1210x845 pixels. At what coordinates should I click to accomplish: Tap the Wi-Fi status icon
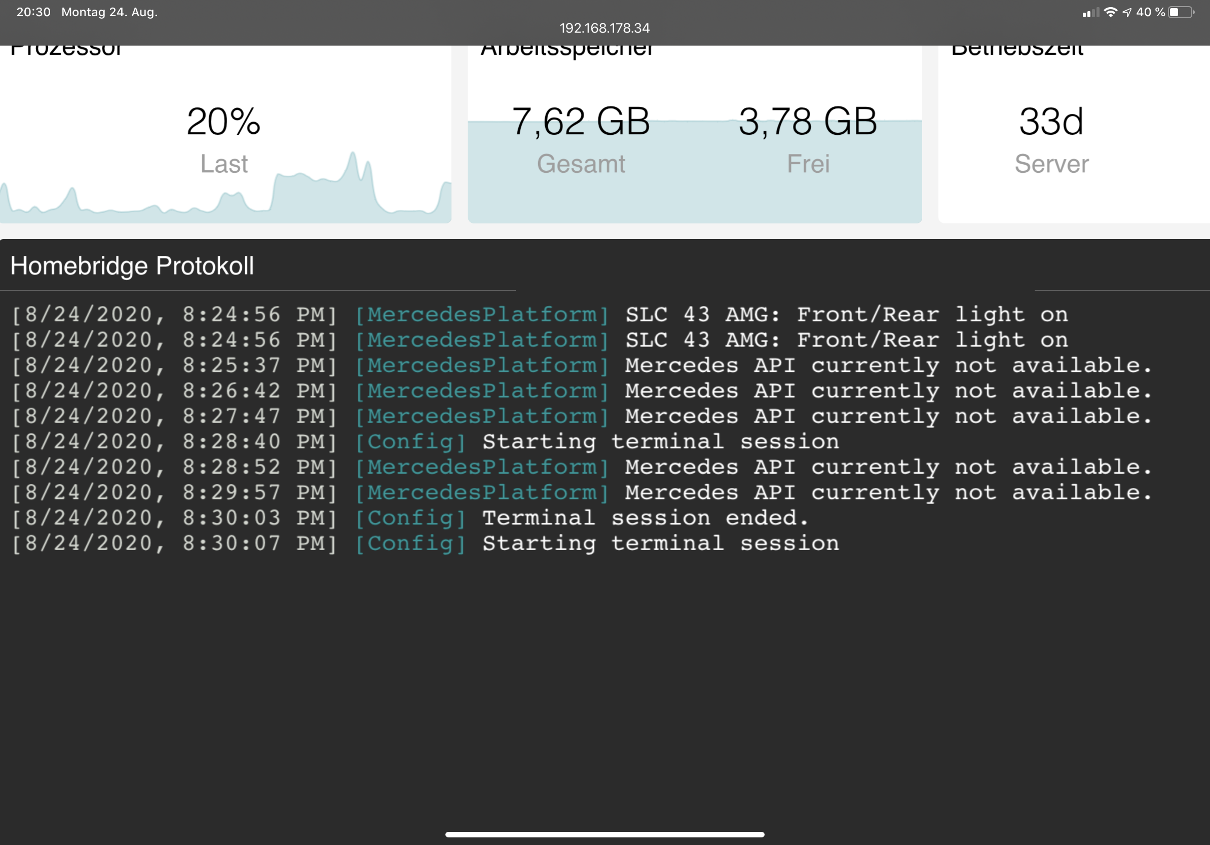click(x=1110, y=12)
